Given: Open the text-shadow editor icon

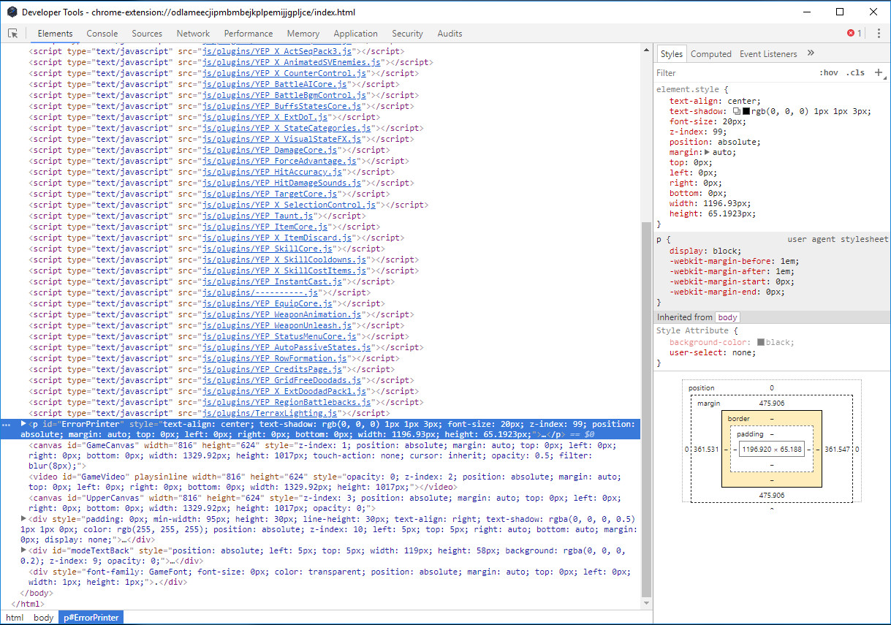Looking at the screenshot, I should pos(737,111).
